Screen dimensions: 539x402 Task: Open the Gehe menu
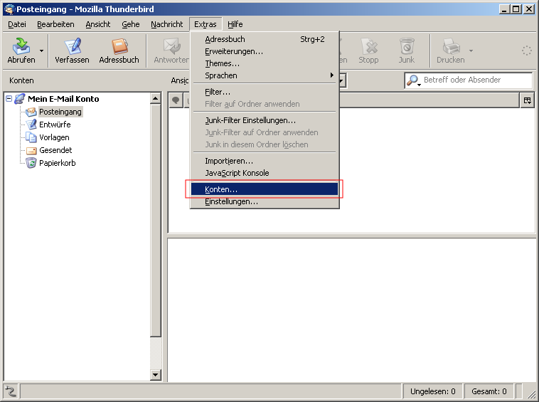pos(131,24)
